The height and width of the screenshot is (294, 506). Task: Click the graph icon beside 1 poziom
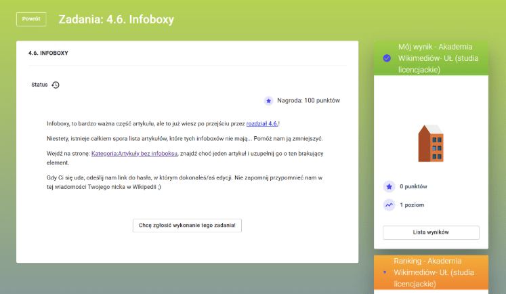pos(389,205)
